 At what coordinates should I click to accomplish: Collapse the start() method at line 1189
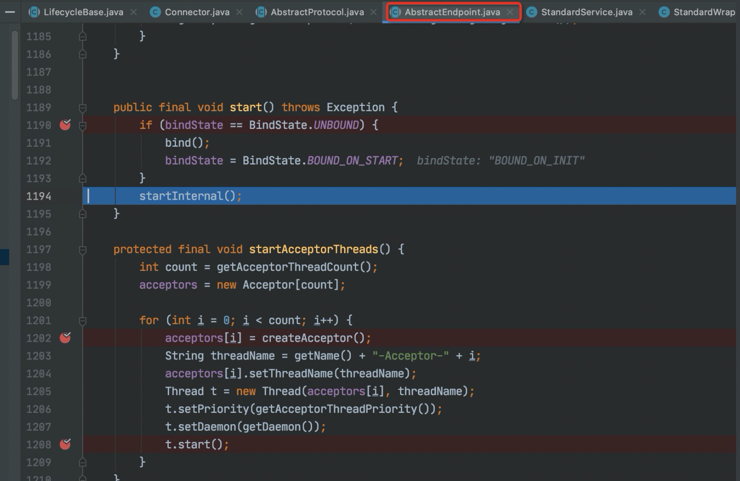tap(83, 108)
